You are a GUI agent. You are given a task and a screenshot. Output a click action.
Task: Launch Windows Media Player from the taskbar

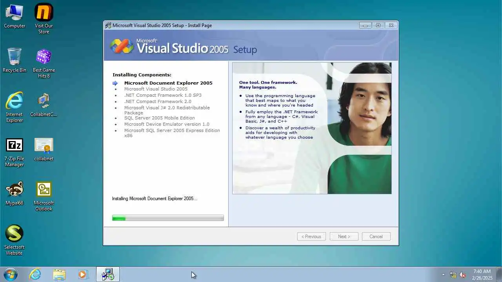83,274
